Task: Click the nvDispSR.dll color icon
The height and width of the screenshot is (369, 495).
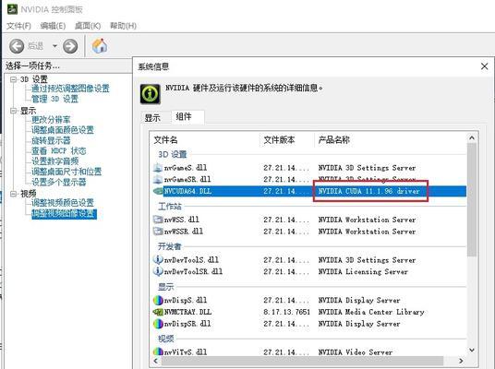Action: (x=158, y=324)
